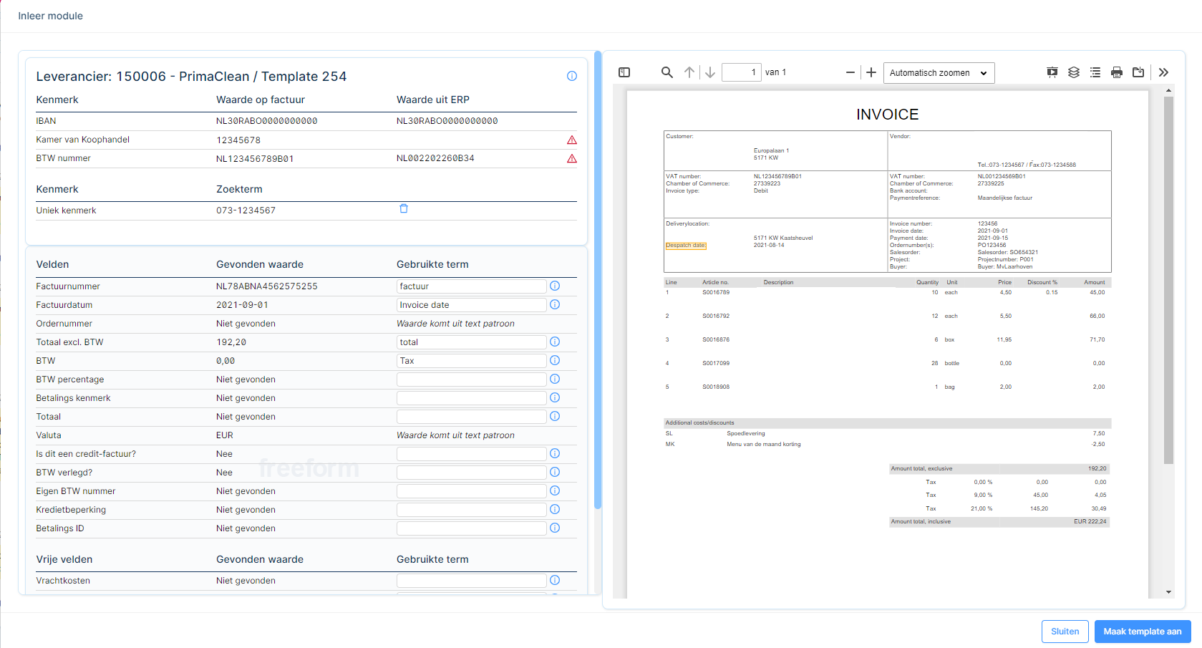Click info icon for Kredietbeperking

(x=555, y=509)
